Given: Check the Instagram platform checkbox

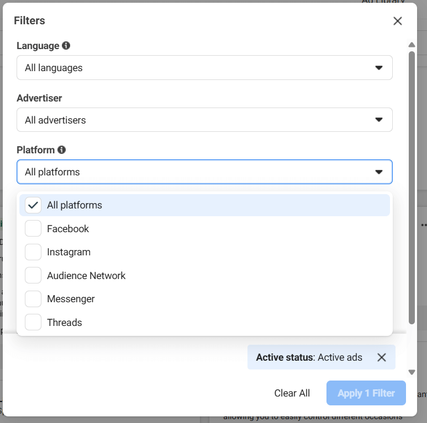Looking at the screenshot, I should click(x=33, y=252).
